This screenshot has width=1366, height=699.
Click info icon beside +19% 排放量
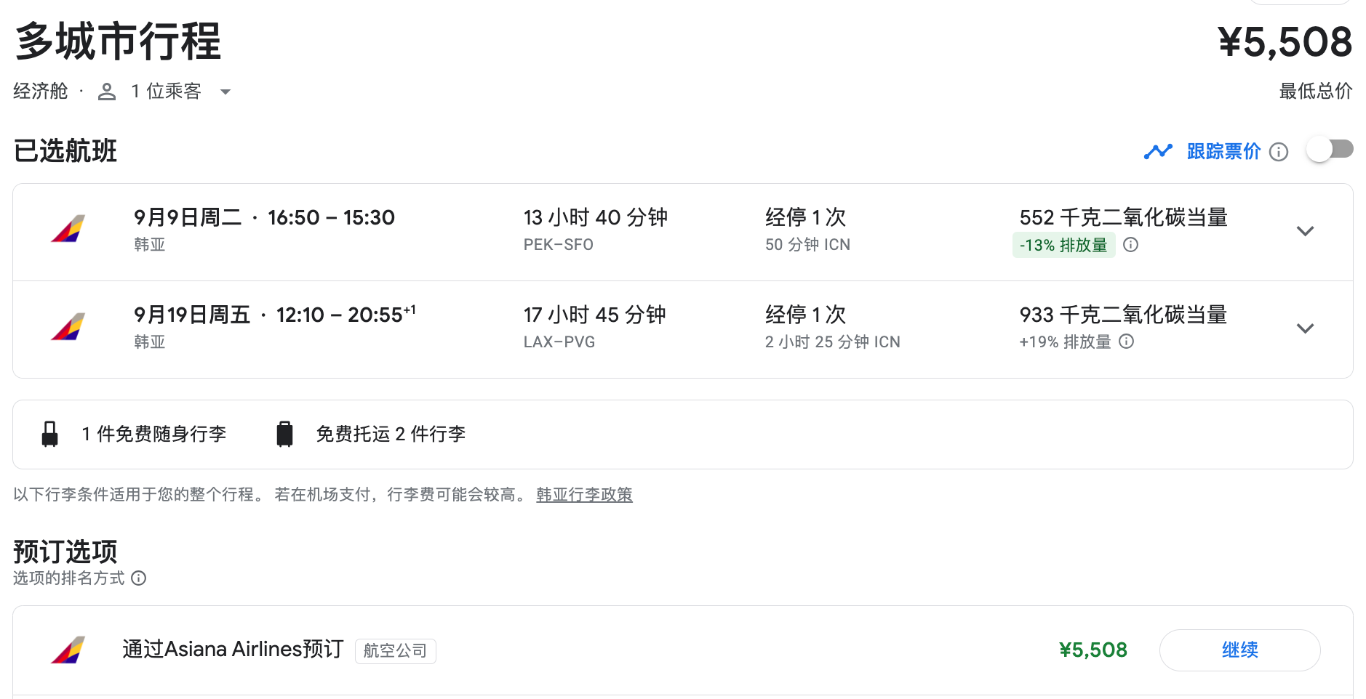click(1126, 342)
